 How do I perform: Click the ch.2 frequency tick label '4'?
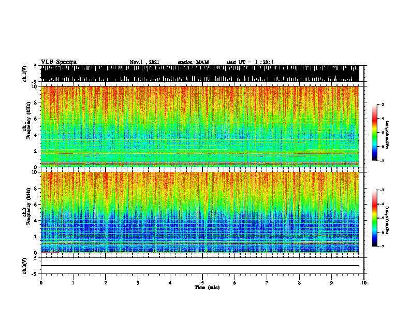click(x=36, y=221)
